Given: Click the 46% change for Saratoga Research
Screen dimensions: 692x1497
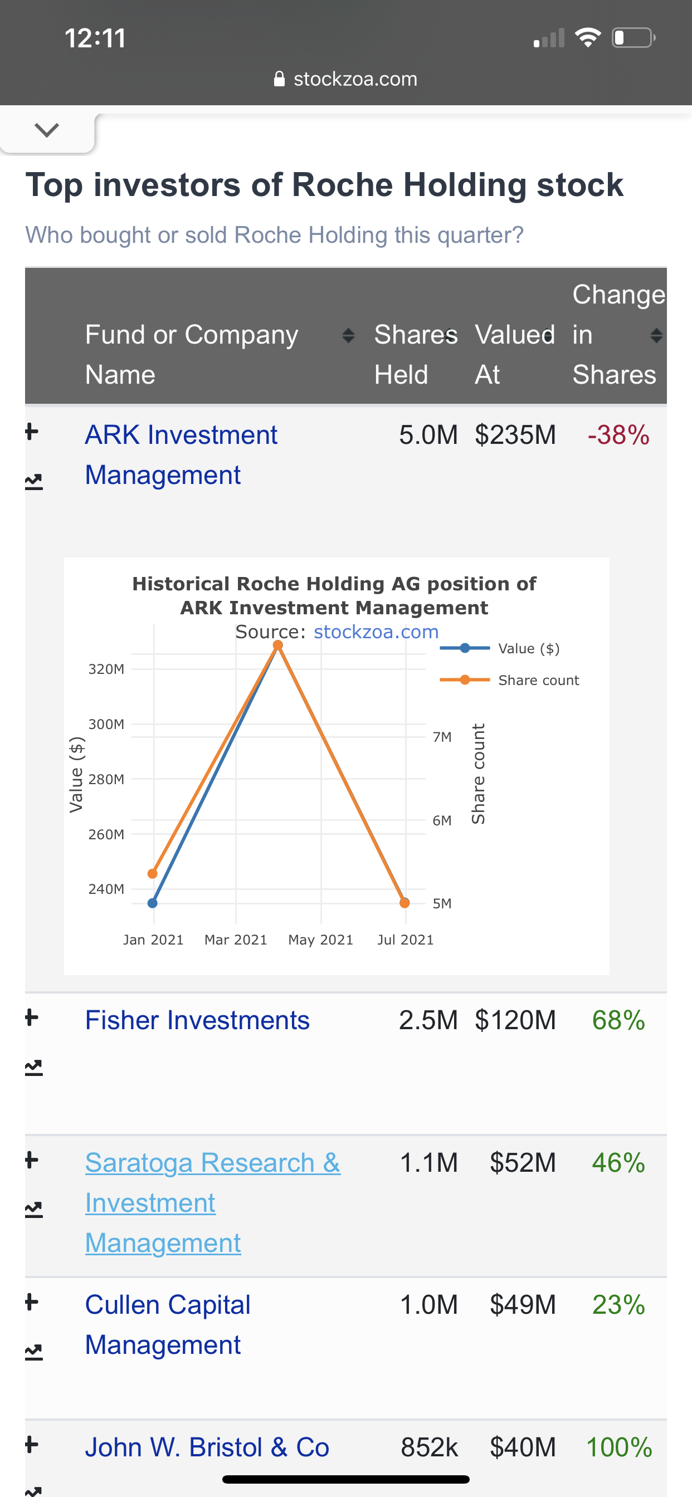Looking at the screenshot, I should (618, 1163).
